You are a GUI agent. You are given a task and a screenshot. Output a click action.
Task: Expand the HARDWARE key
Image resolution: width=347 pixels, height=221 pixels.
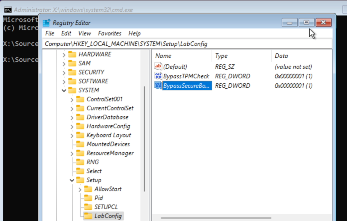(64, 54)
